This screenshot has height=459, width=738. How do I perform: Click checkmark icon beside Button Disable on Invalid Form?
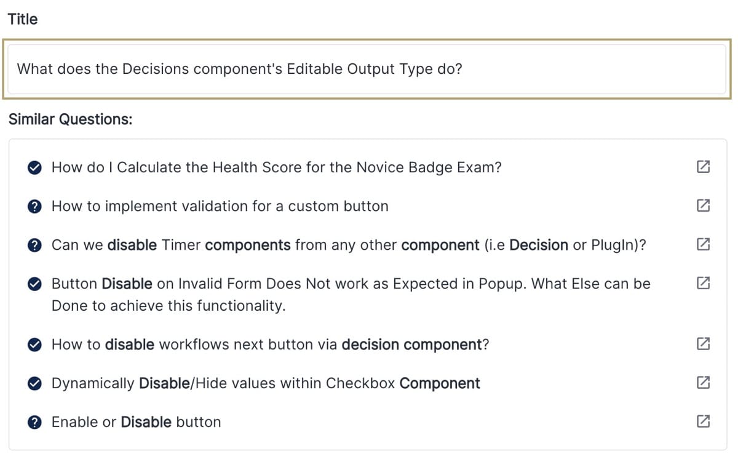(35, 284)
